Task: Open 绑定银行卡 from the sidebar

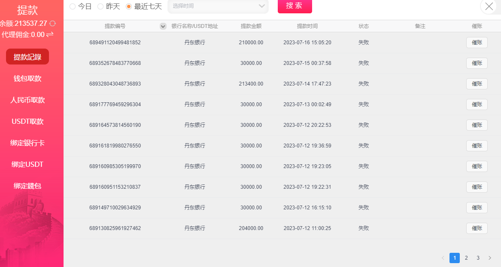Action: 27,143
